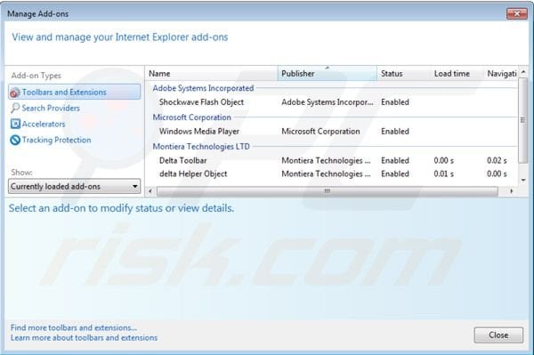Image resolution: width=534 pixels, height=355 pixels.
Task: Click vertical scrollbar up arrow
Action: (523, 72)
